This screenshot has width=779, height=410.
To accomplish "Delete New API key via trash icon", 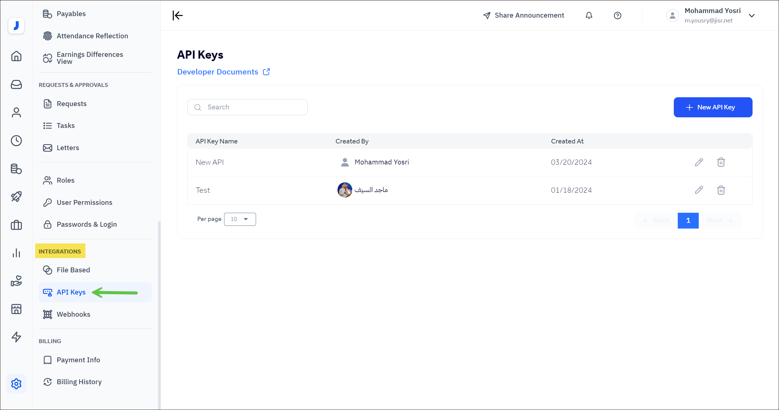I will (721, 162).
